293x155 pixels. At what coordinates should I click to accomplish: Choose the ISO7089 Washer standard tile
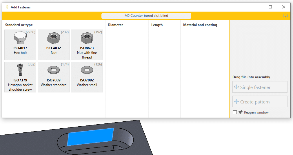pos(54,77)
